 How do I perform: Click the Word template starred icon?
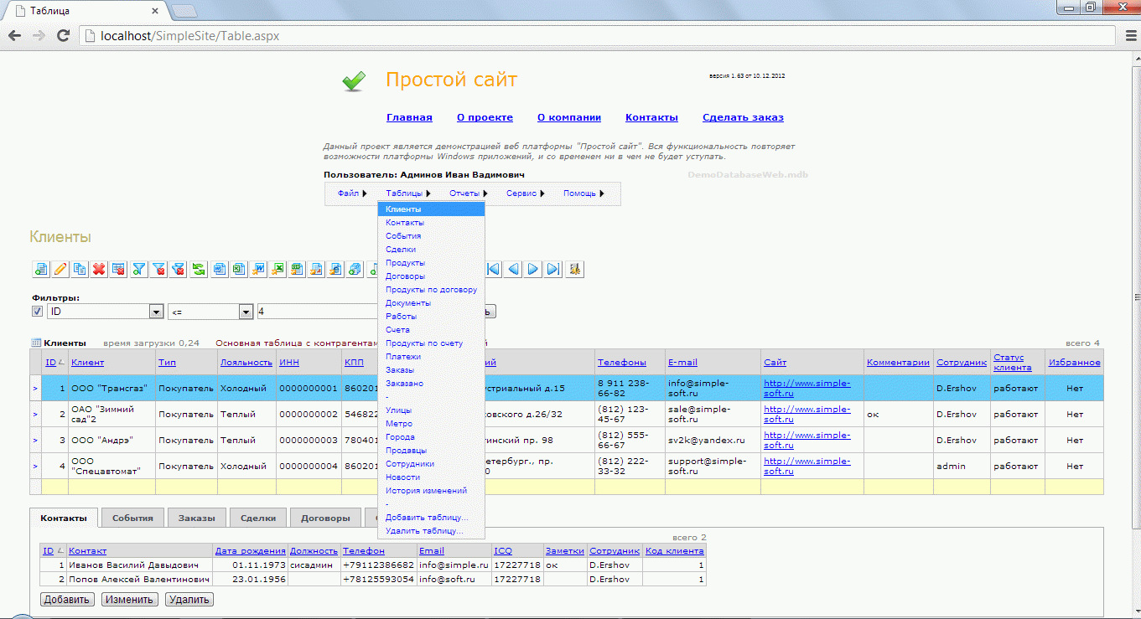coord(258,269)
